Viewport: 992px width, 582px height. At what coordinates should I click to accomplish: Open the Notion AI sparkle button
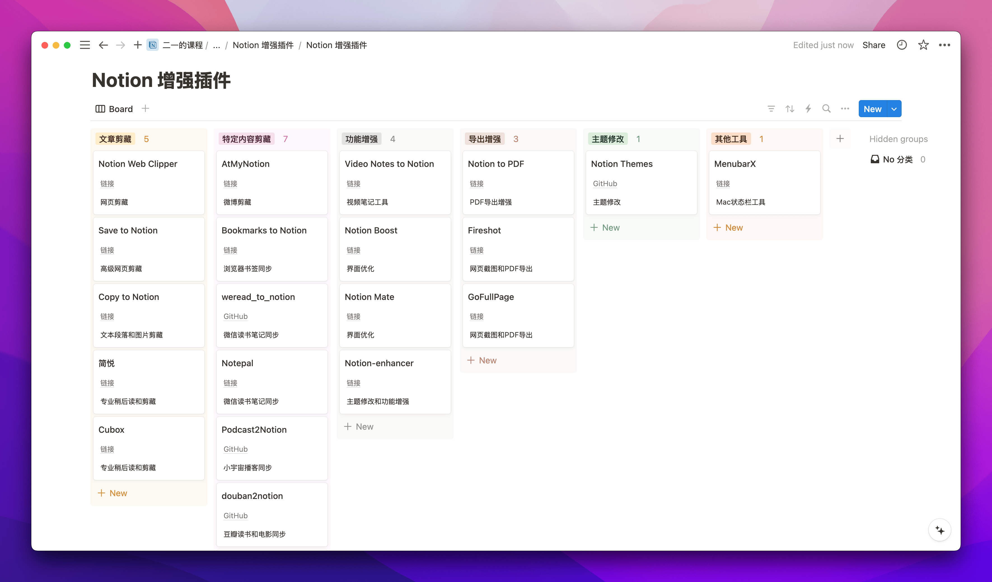pyautogui.click(x=940, y=530)
